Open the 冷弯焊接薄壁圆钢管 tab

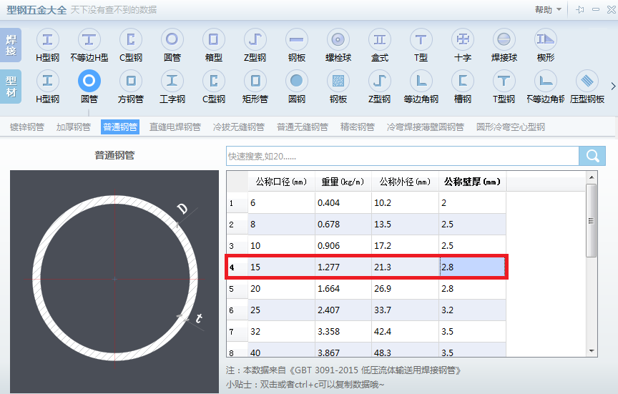tap(426, 127)
